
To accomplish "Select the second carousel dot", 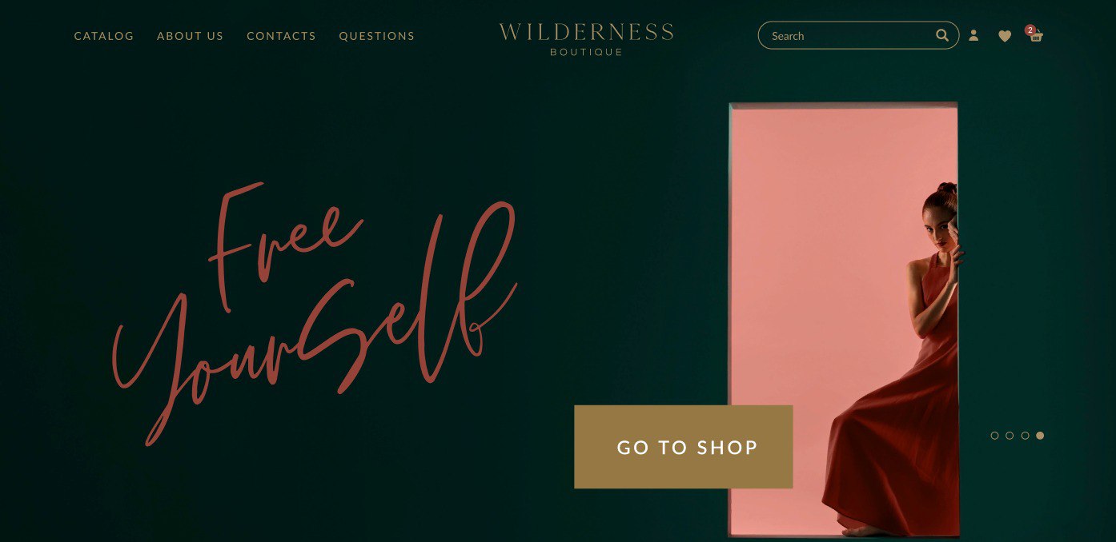I will click(1010, 436).
